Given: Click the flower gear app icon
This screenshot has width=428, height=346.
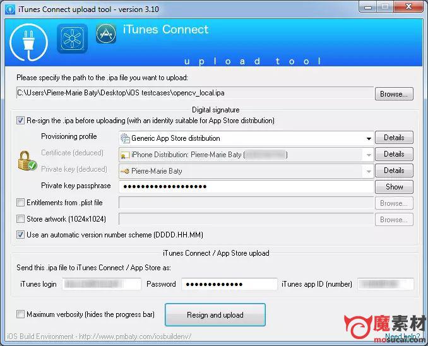Looking at the screenshot, I should (73, 39).
